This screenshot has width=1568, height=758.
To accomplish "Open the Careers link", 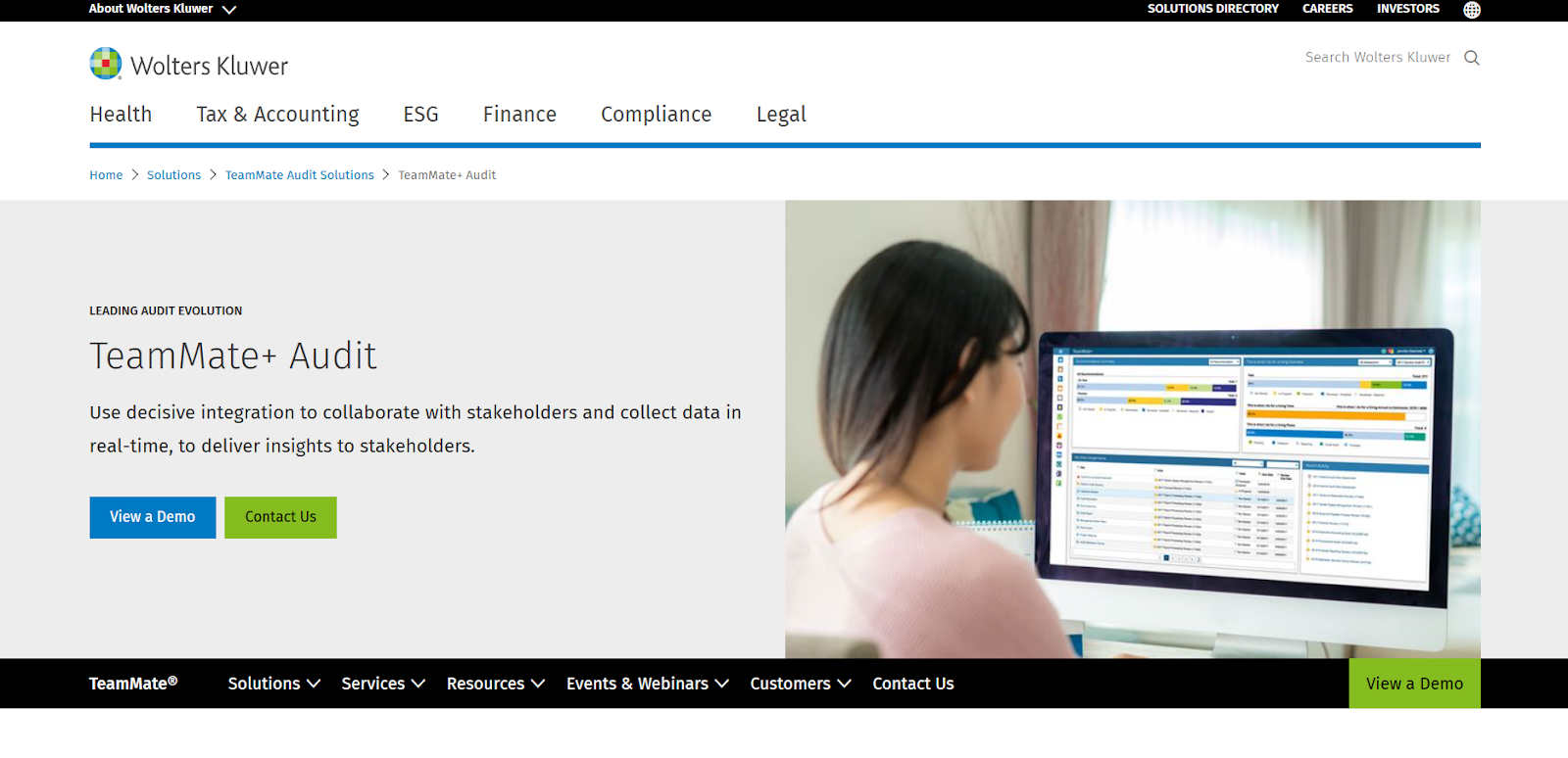I will click(1327, 9).
